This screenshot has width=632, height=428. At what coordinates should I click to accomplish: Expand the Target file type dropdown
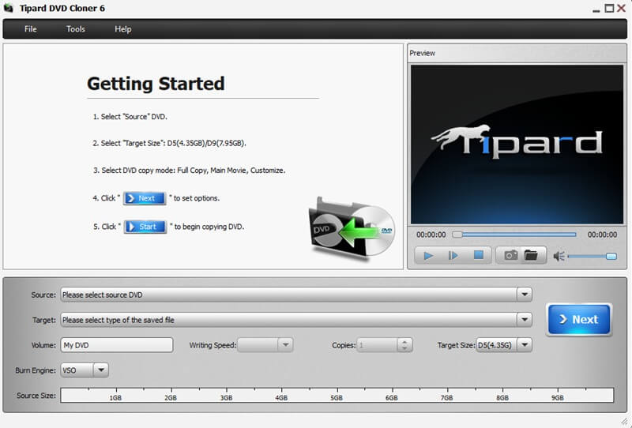coord(524,320)
